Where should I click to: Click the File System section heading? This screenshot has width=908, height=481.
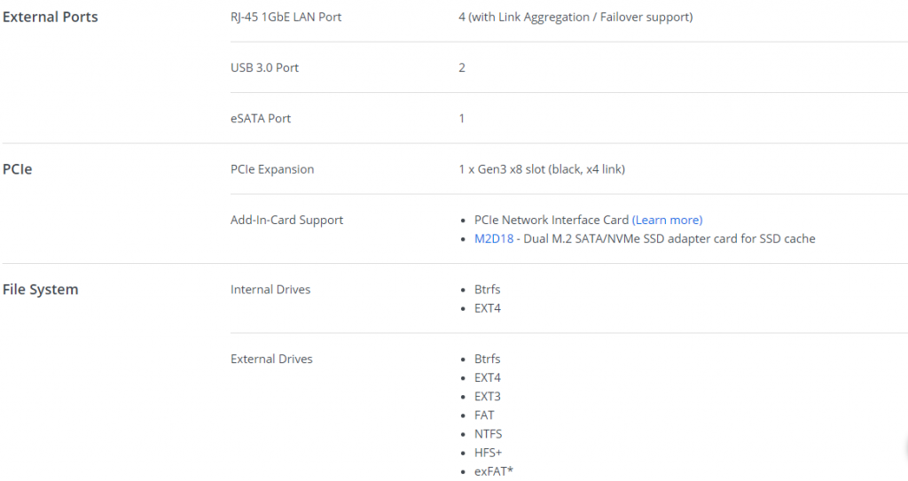(41, 290)
